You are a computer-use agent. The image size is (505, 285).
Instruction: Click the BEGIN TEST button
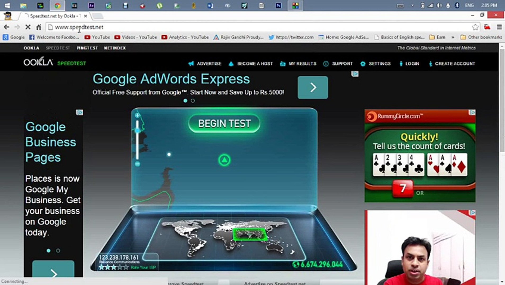224,123
